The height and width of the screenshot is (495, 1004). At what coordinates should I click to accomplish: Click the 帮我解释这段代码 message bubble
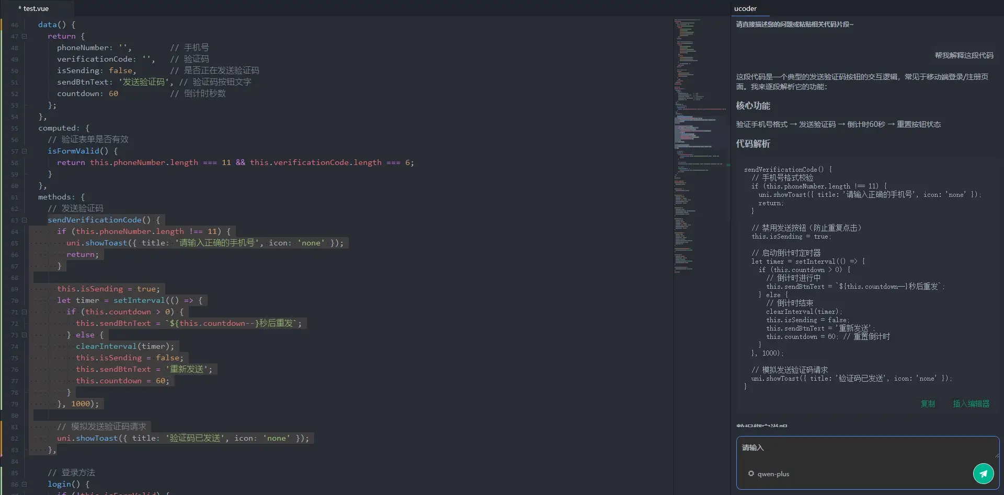coord(964,55)
